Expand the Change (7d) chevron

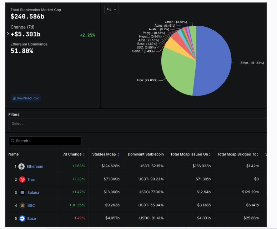pos(8,34)
